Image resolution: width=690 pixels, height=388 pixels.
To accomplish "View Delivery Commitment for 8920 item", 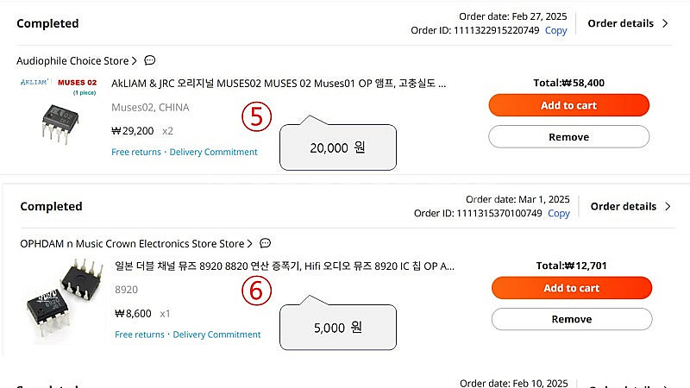I will tap(216, 335).
